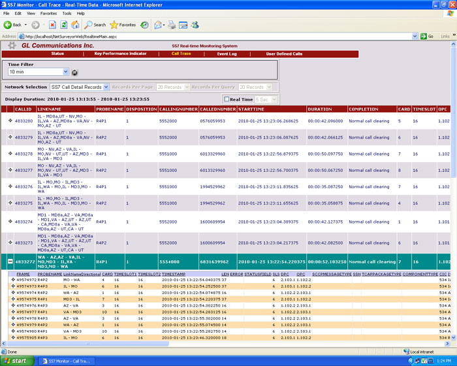This screenshot has height=366, width=457.
Task: Click the TIMESTAMP header in frame table
Action: tap(174, 274)
